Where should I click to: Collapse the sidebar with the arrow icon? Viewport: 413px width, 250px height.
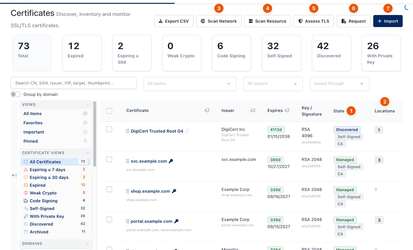click(14, 175)
